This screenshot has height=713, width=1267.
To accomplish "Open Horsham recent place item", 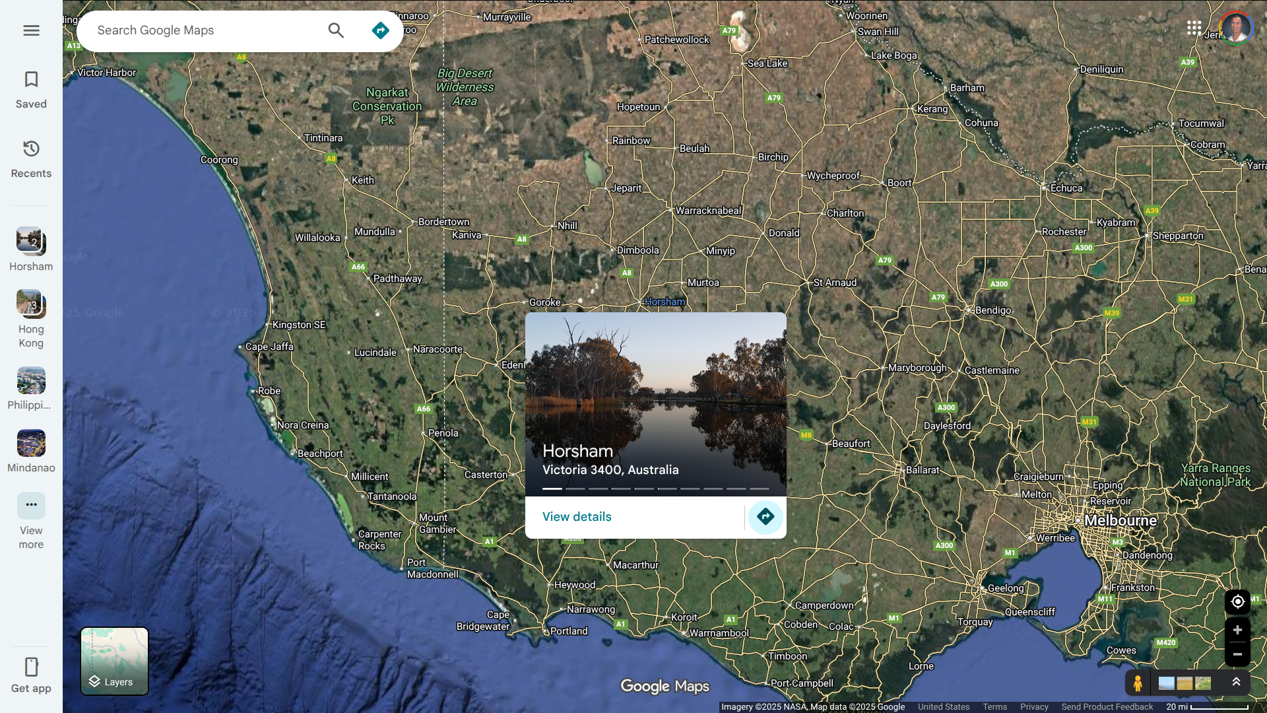I will 31,248.
